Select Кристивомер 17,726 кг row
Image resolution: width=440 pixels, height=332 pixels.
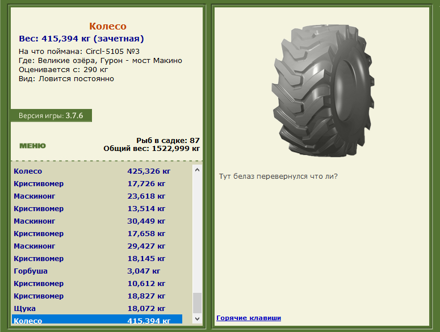(x=97, y=184)
